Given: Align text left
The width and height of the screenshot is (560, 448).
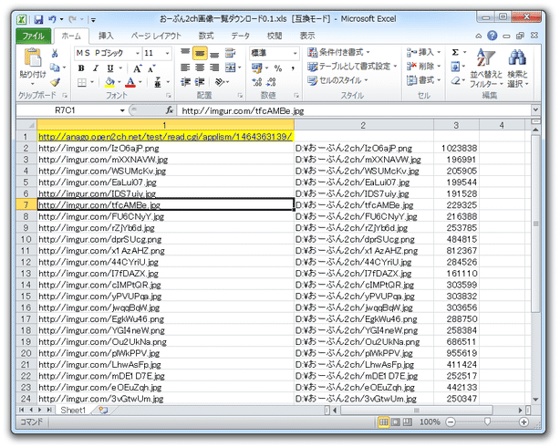Looking at the screenshot, I should (185, 68).
